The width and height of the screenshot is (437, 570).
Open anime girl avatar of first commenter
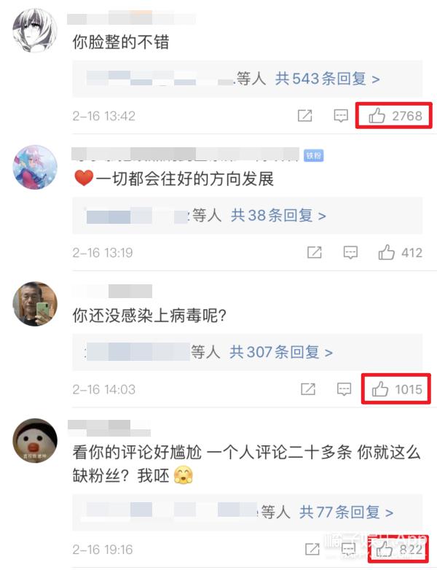coord(35,31)
